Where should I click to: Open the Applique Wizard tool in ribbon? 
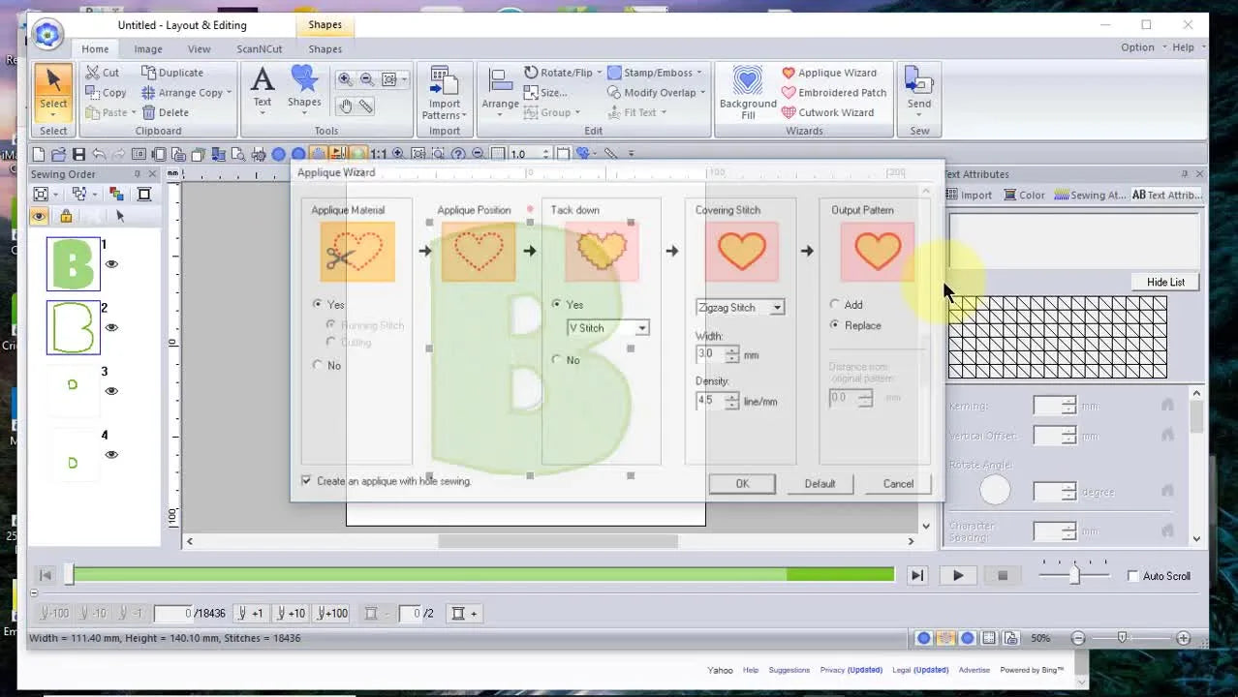point(828,73)
